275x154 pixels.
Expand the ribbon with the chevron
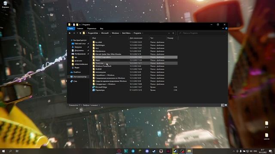coord(223,29)
